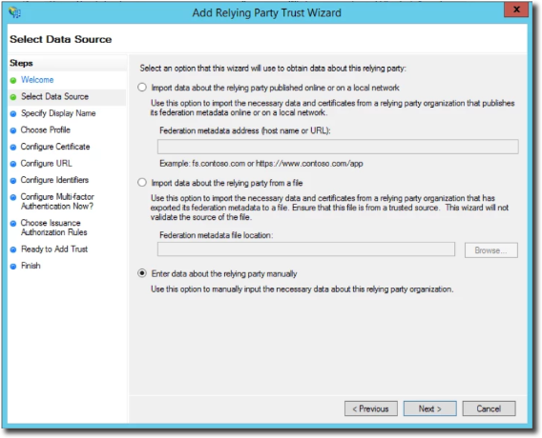Viewport: 542px width, 438px height.
Task: Click the blue bullet beside Finish step
Action: click(13, 267)
